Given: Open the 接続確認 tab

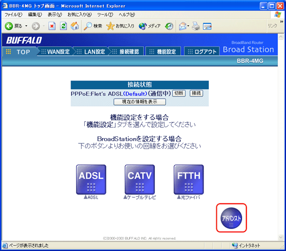Looking at the screenshot, I should (x=126, y=52).
